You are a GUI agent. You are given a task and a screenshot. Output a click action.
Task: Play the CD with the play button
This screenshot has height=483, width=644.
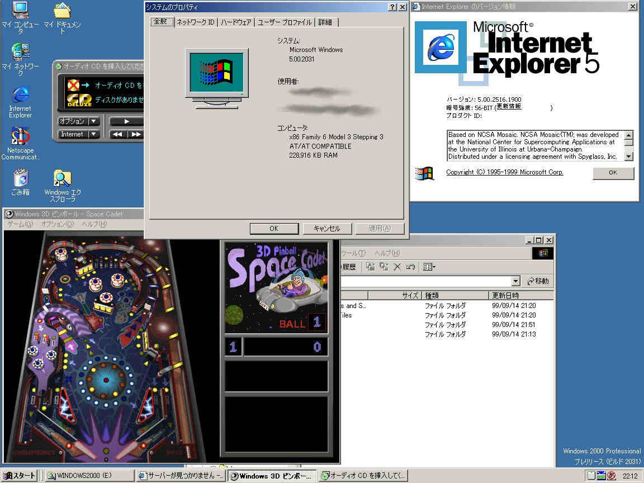(126, 121)
